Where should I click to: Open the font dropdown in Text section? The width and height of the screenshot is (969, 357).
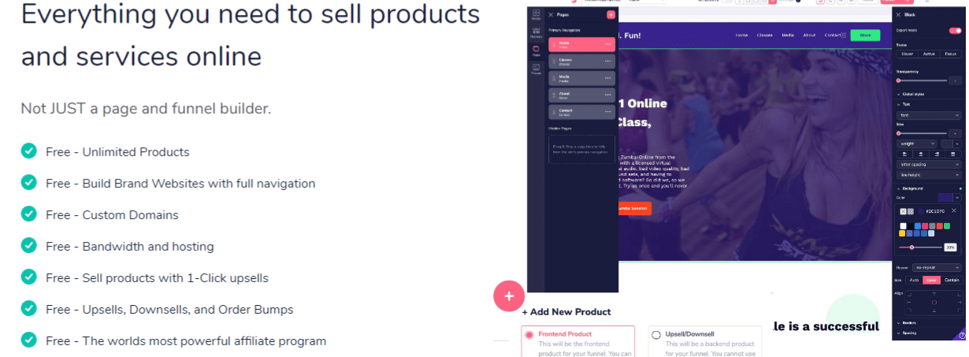(929, 115)
